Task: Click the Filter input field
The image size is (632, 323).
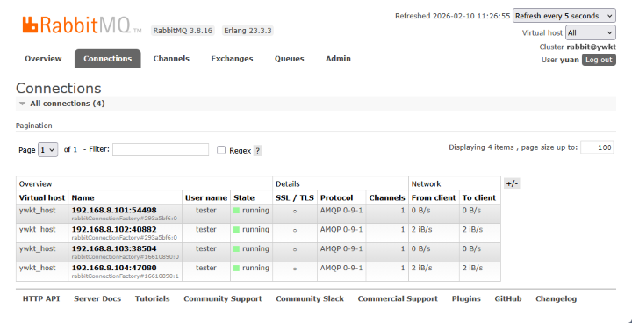Action: [x=161, y=149]
